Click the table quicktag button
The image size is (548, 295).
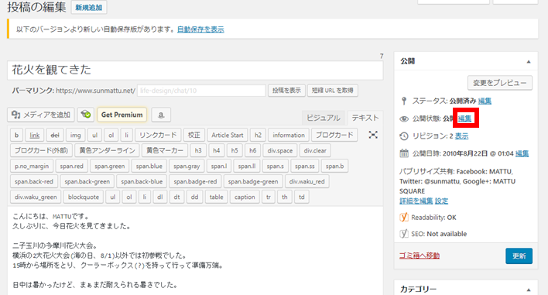point(216,197)
